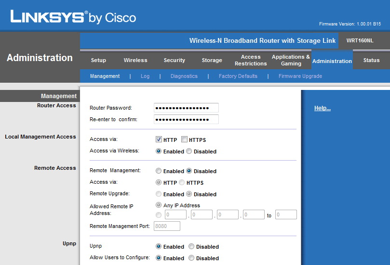The image size is (390, 265).
Task: Open the Firmware Upgrade page
Action: 300,76
